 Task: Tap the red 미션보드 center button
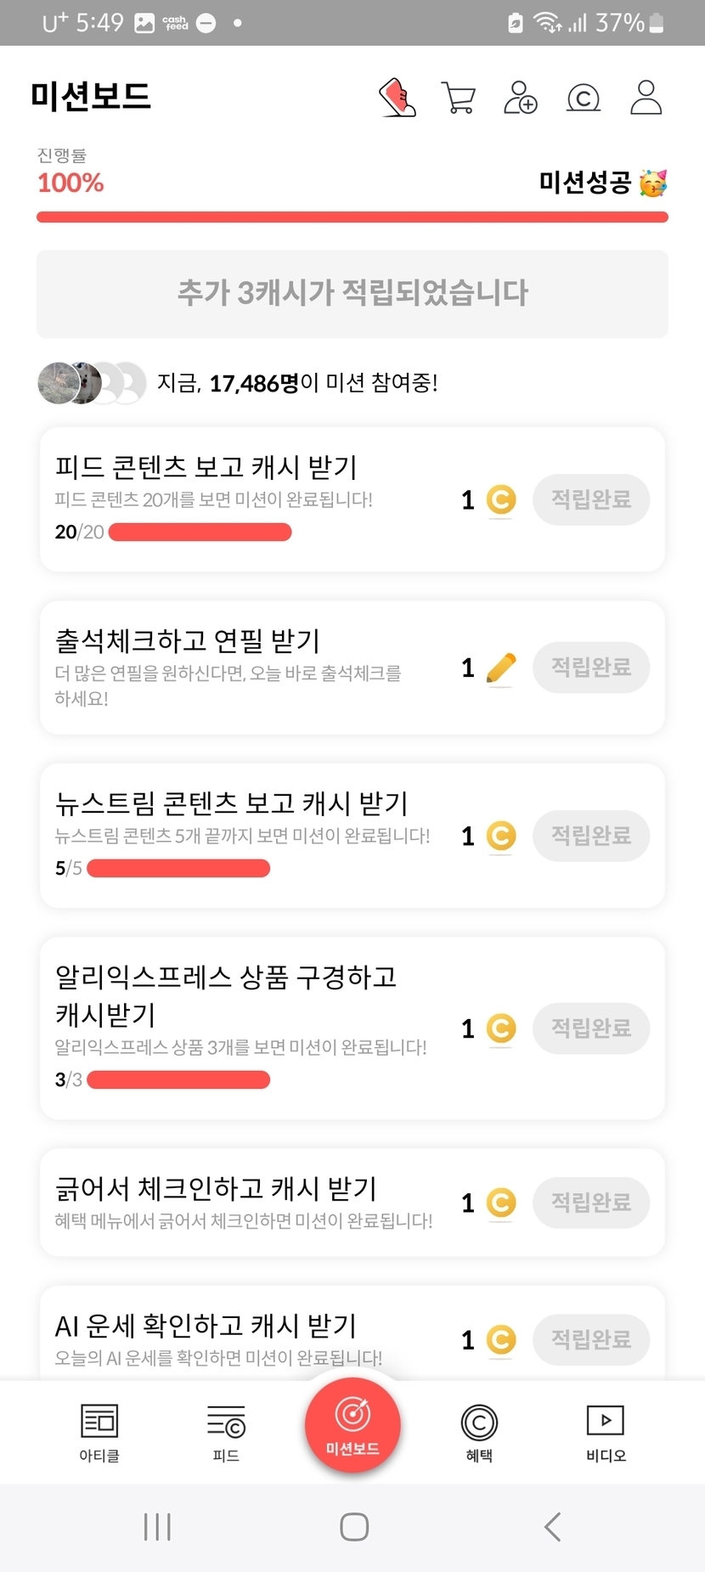(x=352, y=1426)
